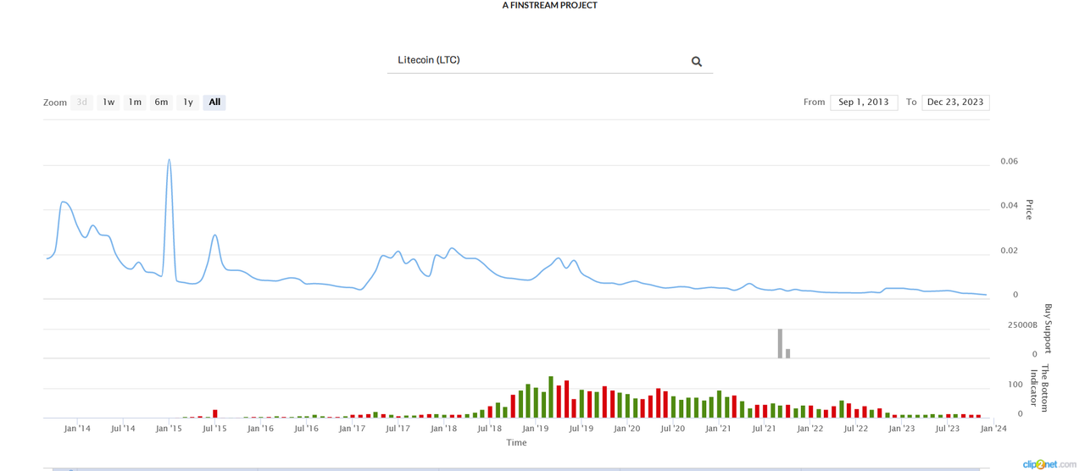This screenshot has width=1085, height=471.
Task: Select the All zoom button
Action: click(214, 103)
